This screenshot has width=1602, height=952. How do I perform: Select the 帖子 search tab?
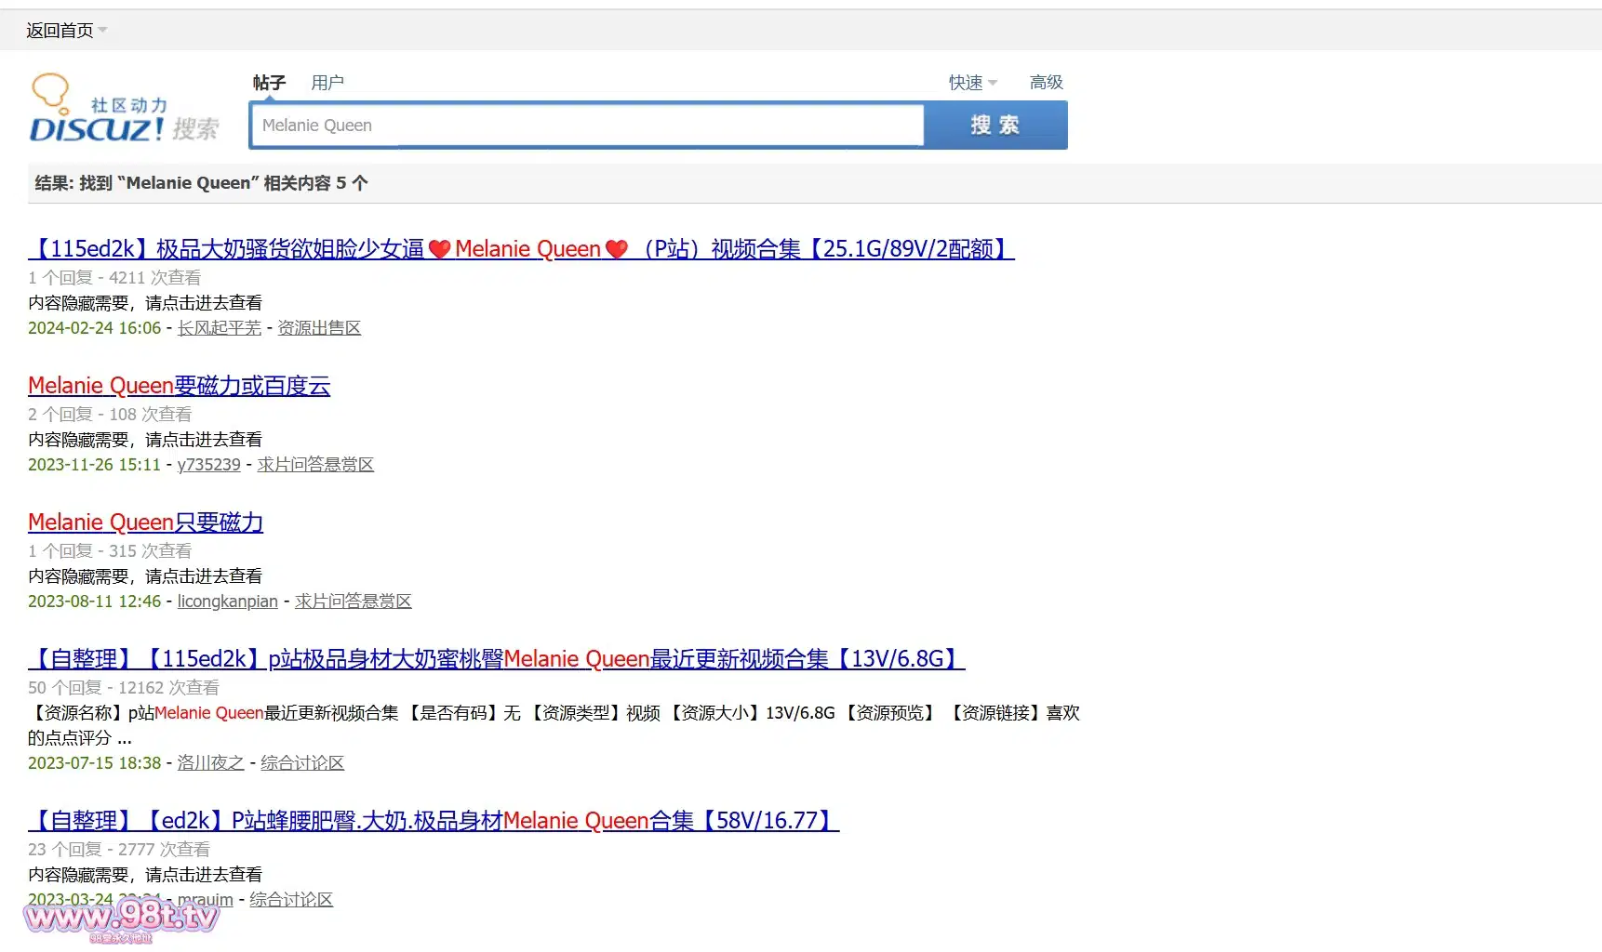[269, 83]
